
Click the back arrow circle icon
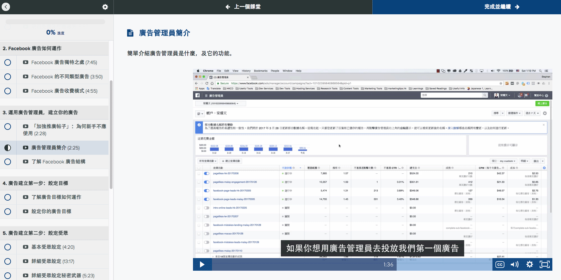(6, 7)
